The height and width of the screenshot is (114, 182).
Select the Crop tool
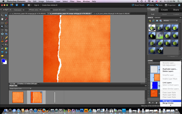pos(6,30)
